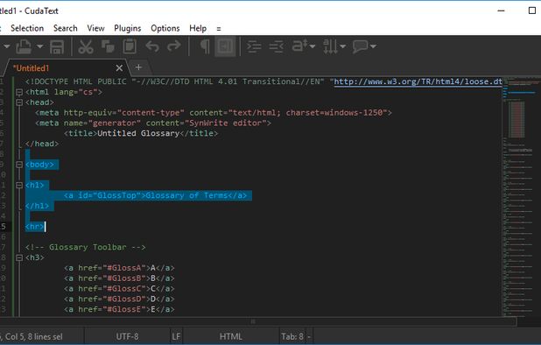Copy selection using the toolbar Copy icon

click(108, 46)
